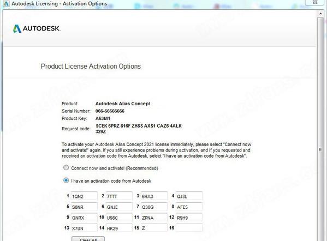Select I have an activation code radio
Screen dimensions: 327x241
(x=66, y=180)
